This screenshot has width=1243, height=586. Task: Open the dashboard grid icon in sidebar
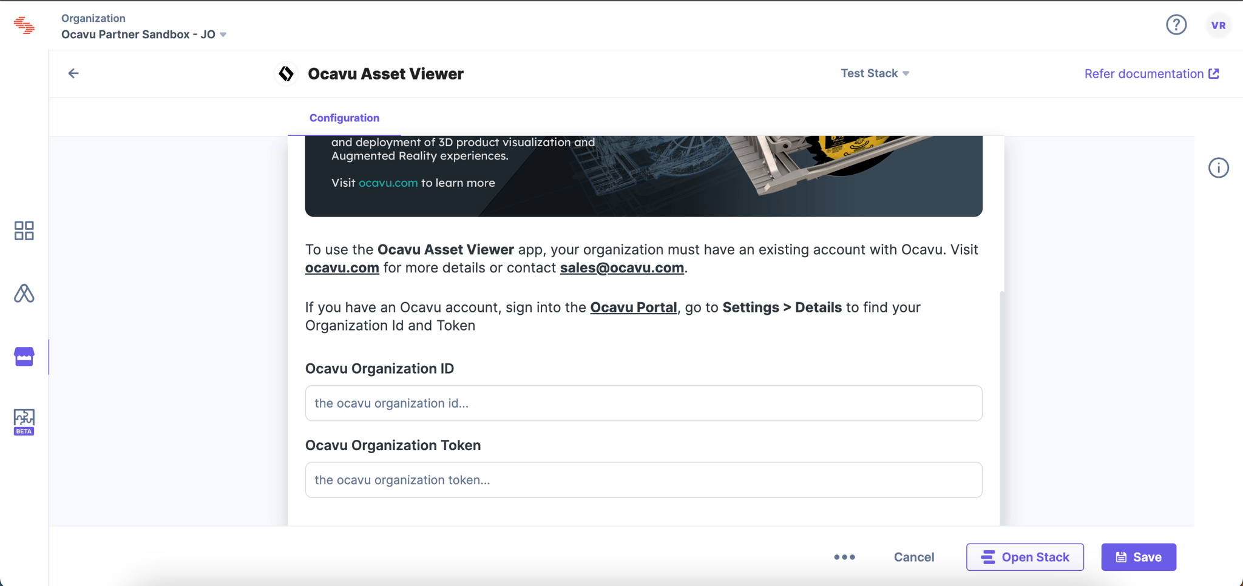(24, 231)
